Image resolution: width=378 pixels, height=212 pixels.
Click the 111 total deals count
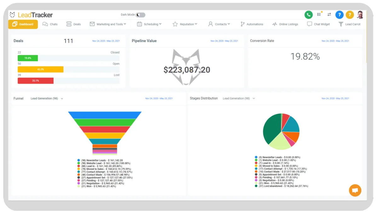(68, 41)
